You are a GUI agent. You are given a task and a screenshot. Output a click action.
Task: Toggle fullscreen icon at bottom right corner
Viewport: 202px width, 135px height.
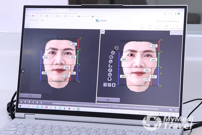pos(176,110)
